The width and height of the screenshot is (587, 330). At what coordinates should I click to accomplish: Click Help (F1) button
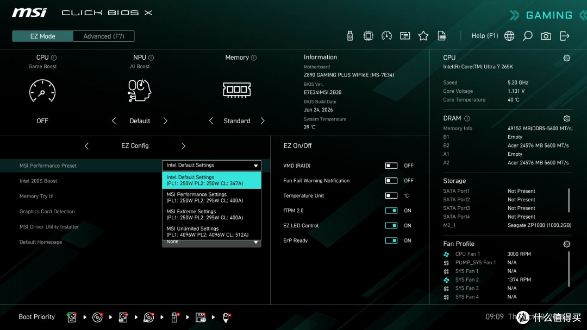485,36
